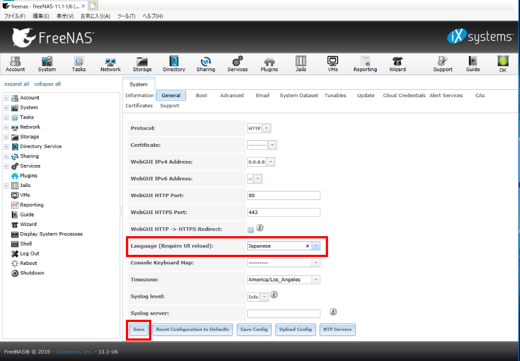The image size is (520, 361).
Task: Show info icon for Syslog level
Action: pyautogui.click(x=274, y=295)
